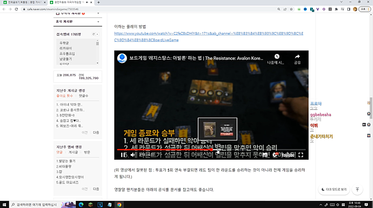Reload the current page
The image size is (373, 208).
pyautogui.click(x=16, y=9)
